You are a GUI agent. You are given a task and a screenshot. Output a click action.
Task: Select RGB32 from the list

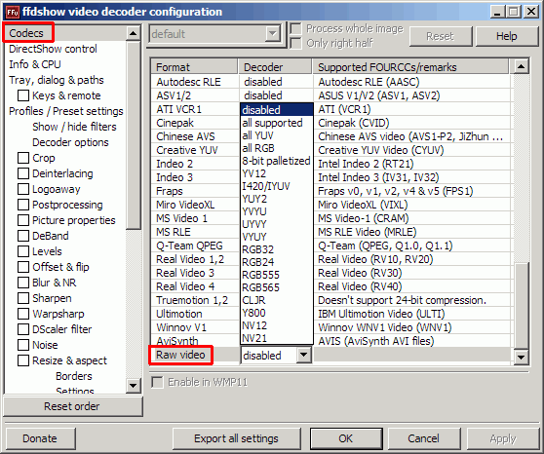click(x=277, y=249)
